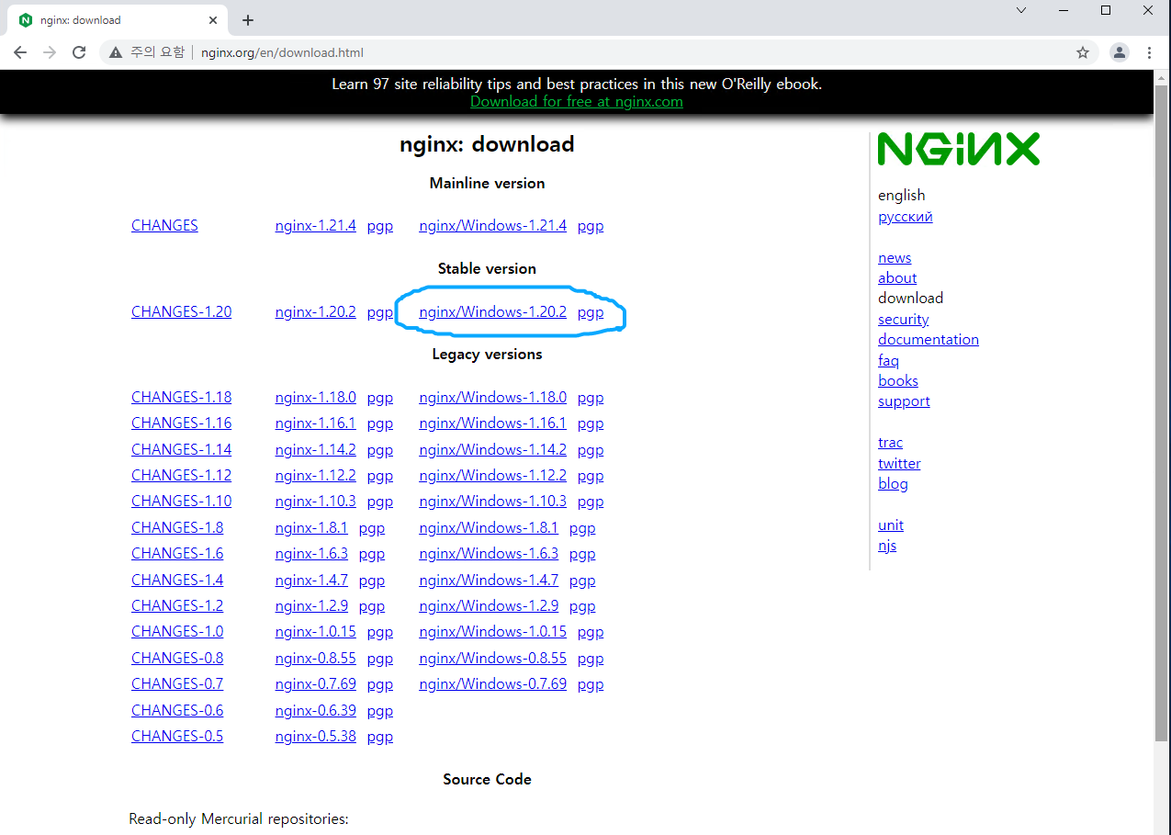This screenshot has height=835, width=1171.
Task: Open a new tab with plus icon
Action: pos(248,20)
